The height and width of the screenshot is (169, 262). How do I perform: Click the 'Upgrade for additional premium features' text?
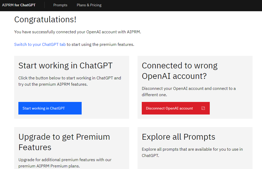[65, 163]
